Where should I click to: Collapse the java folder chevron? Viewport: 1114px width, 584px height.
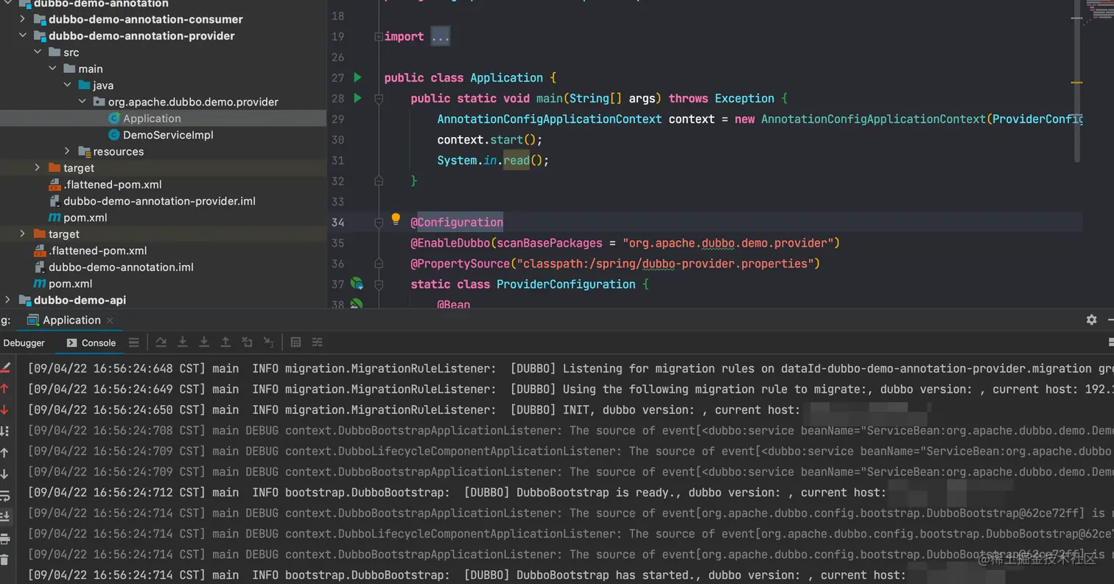pyautogui.click(x=67, y=85)
